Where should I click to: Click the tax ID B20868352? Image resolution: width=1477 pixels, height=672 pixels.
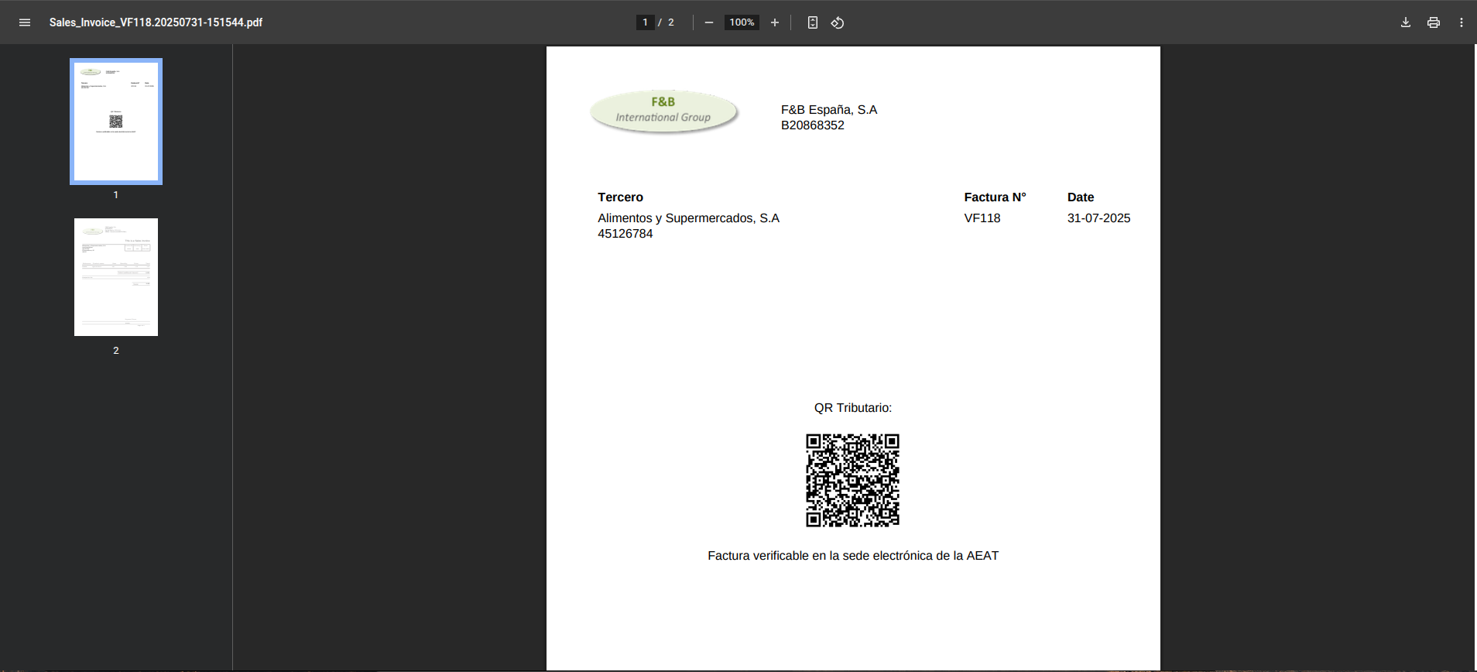(813, 125)
